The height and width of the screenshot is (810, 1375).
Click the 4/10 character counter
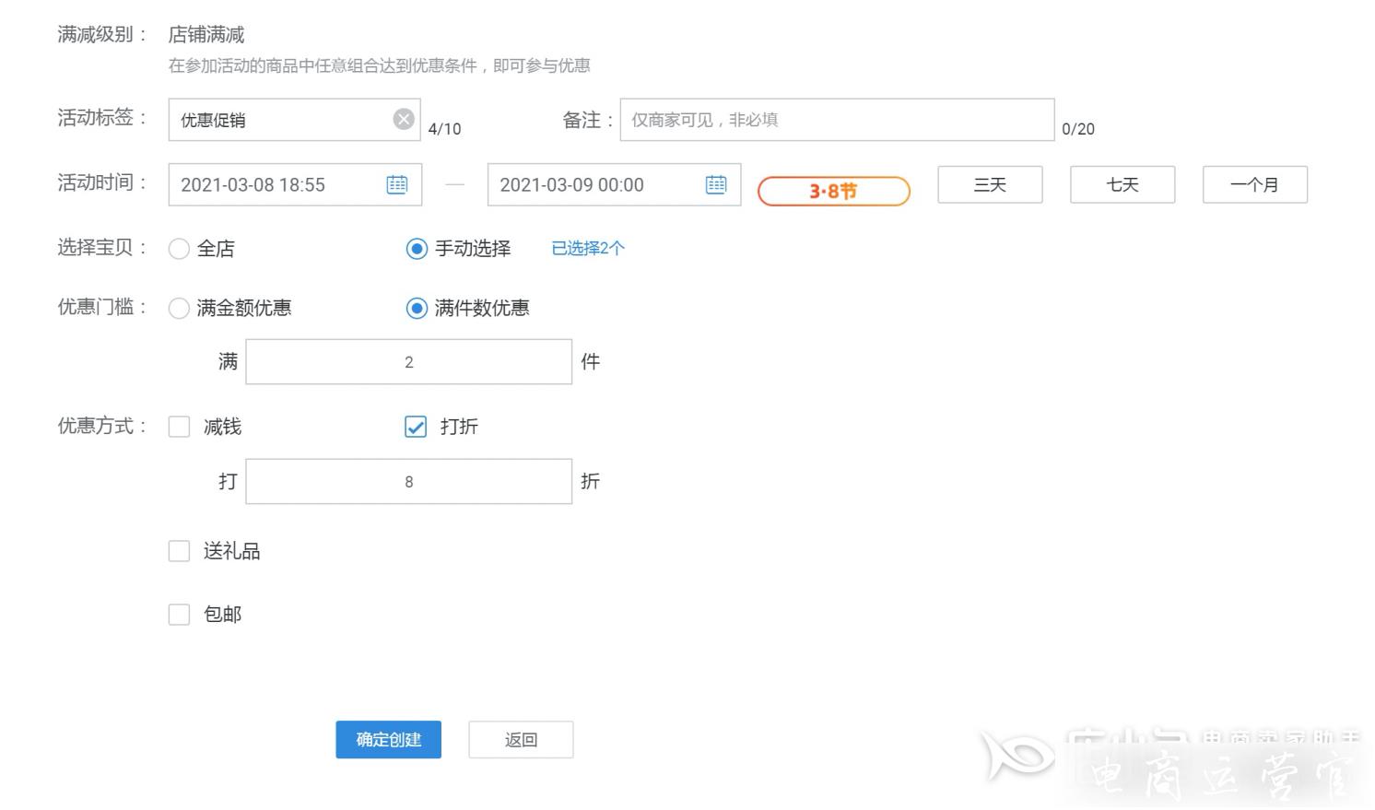[x=444, y=129]
